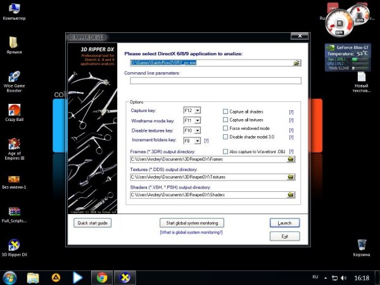Select the Без имени-1 desktop file
The height and width of the screenshot is (285, 380).
(x=14, y=182)
